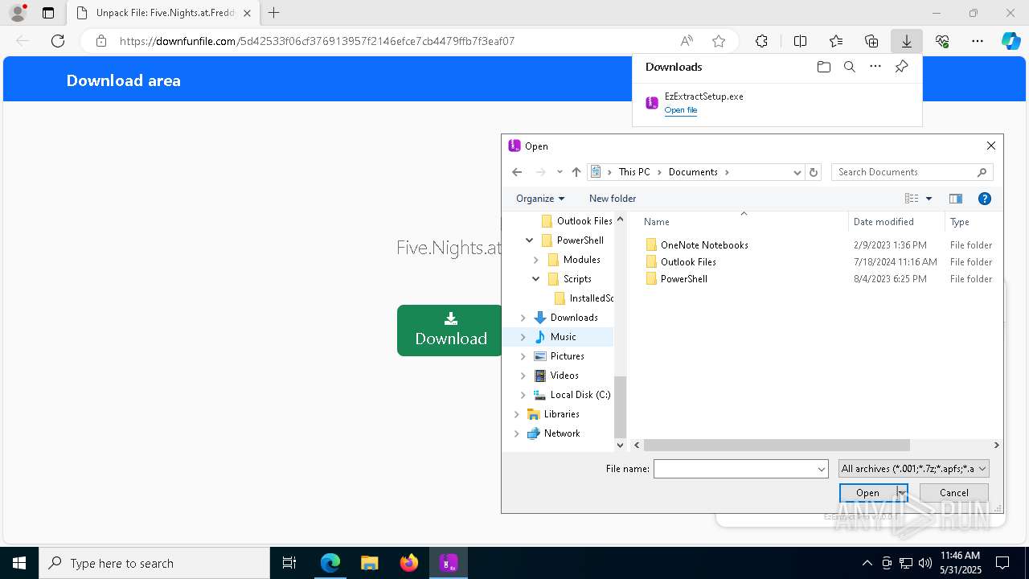Open Edge Settings and more menu

pos(978,41)
